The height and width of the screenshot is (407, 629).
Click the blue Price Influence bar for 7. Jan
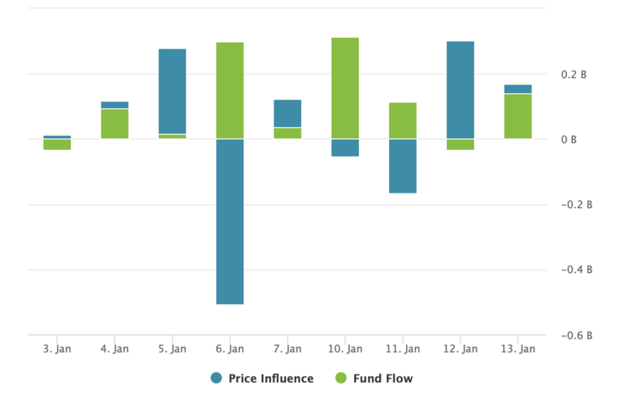tap(288, 114)
